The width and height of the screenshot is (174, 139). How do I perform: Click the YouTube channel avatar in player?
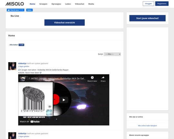[23, 79]
